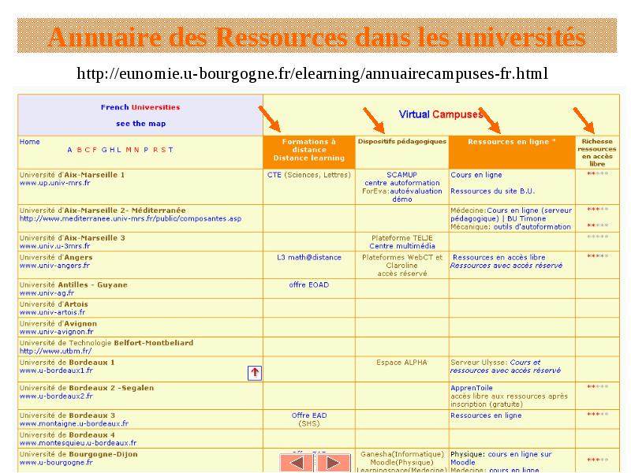Open www.univ-avignon.fr link

click(x=56, y=332)
